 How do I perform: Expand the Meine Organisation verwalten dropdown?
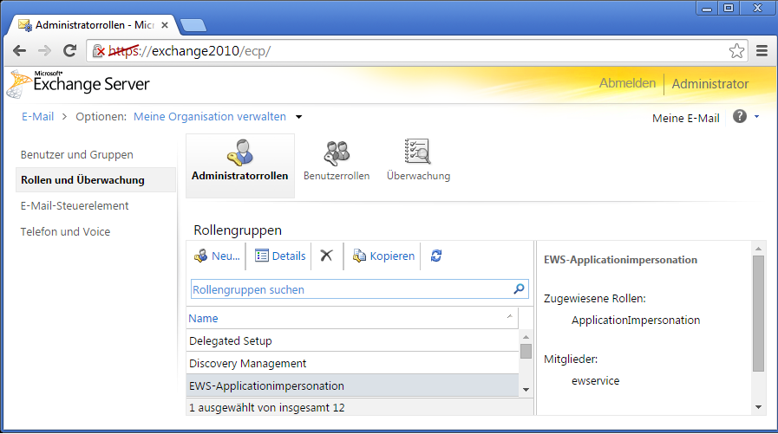pos(299,117)
